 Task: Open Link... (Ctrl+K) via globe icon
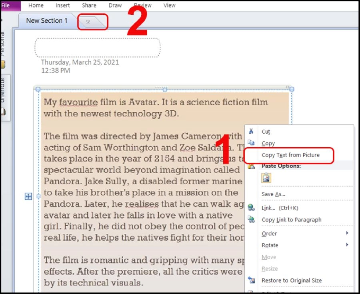pos(251,207)
